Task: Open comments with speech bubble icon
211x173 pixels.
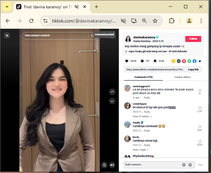Action: click(x=142, y=61)
